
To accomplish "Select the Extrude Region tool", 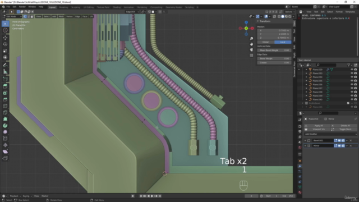I will pos(5,86).
